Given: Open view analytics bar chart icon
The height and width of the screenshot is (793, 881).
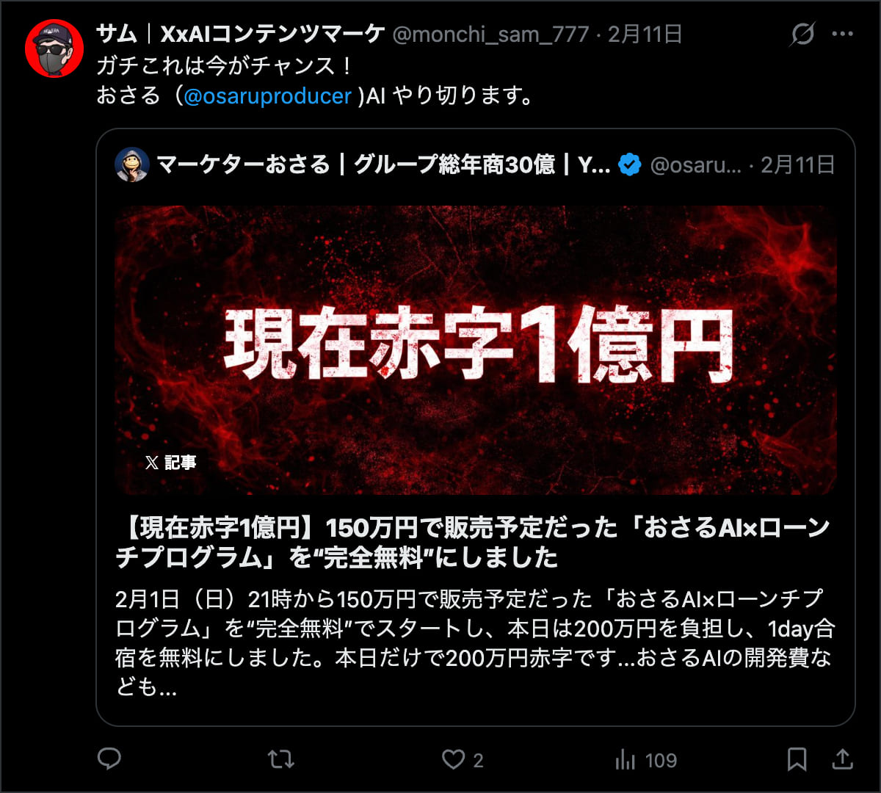Looking at the screenshot, I should (x=625, y=759).
